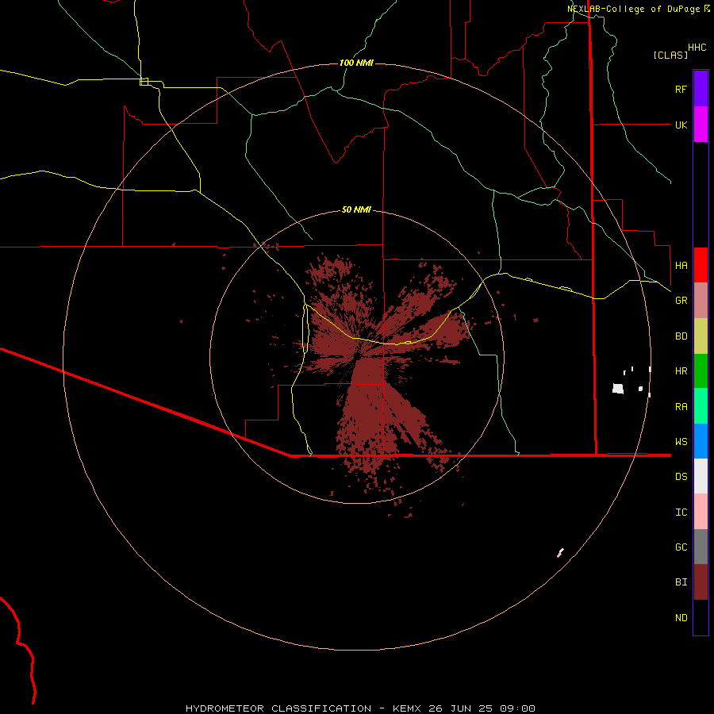Click the DS white legend swatch
This screenshot has width=714, height=714.
click(701, 476)
